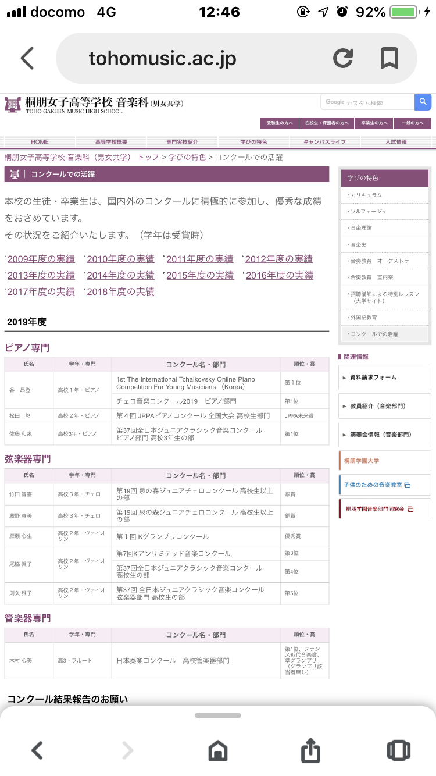Tap the drag handle of the bottom sheet
Screen dimensions: 436x776
pyautogui.click(x=218, y=716)
